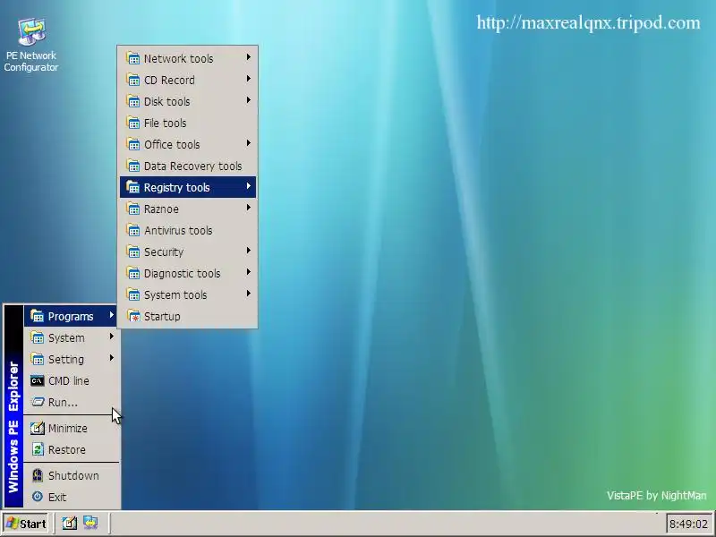Click the Office tools folder icon
This screenshot has width=716, height=537.
coord(132,144)
